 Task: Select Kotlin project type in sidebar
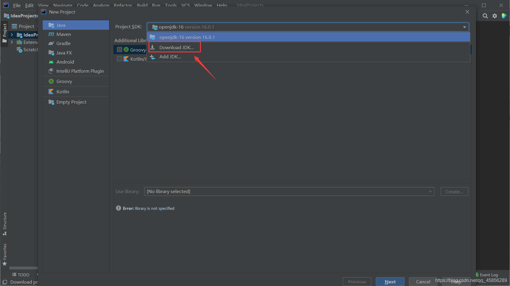click(x=76, y=92)
